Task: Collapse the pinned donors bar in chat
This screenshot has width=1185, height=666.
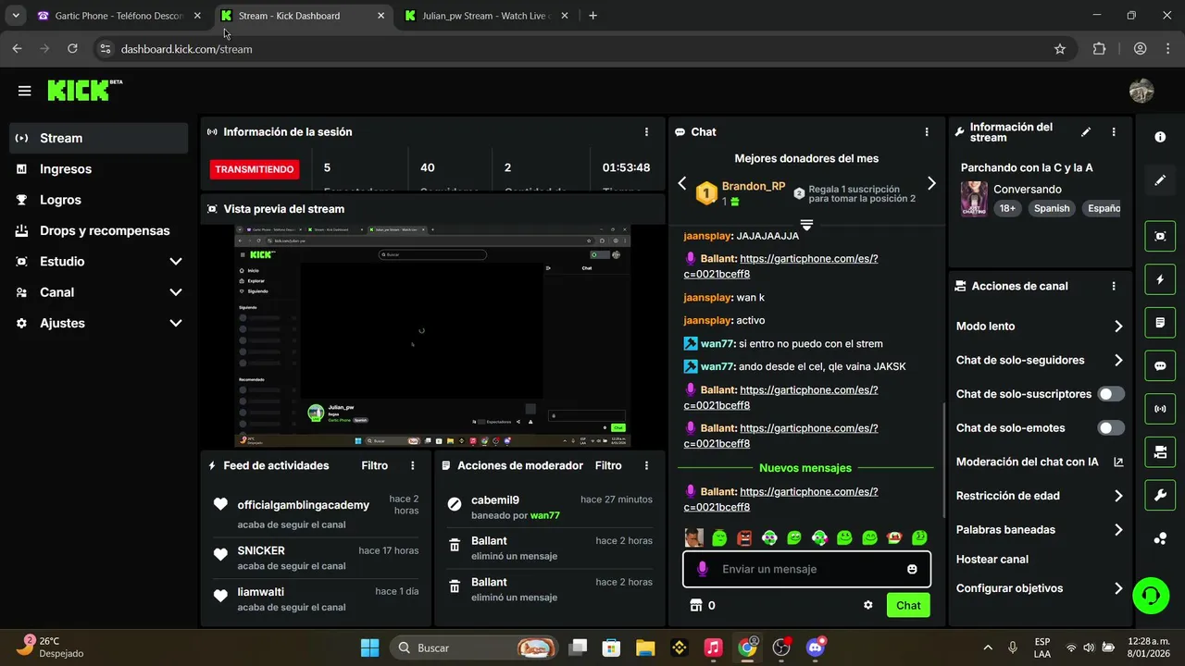Action: pyautogui.click(x=806, y=225)
